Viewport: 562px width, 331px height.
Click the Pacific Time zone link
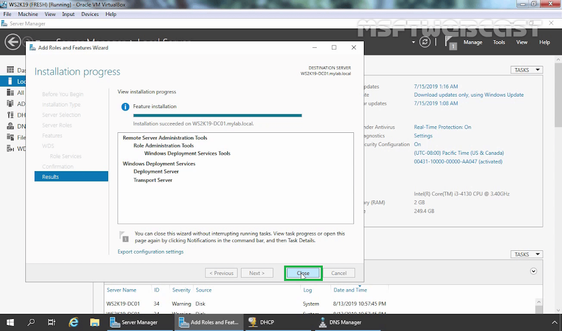pyautogui.click(x=459, y=153)
